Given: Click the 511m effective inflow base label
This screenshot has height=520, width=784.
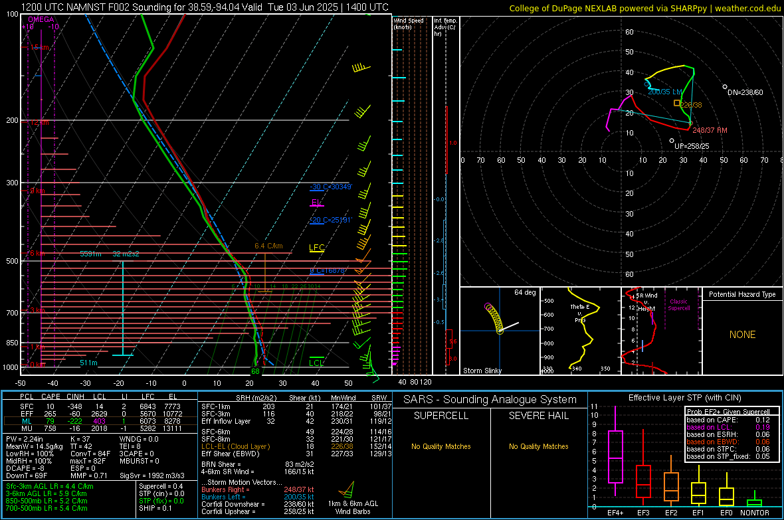Looking at the screenshot, I should [x=88, y=363].
